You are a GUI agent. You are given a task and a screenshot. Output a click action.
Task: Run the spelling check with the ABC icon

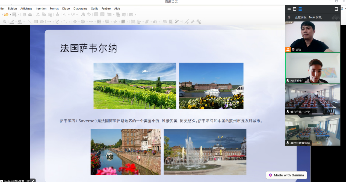coord(88,14)
